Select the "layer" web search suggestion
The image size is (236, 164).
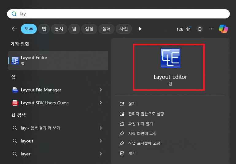58,154
